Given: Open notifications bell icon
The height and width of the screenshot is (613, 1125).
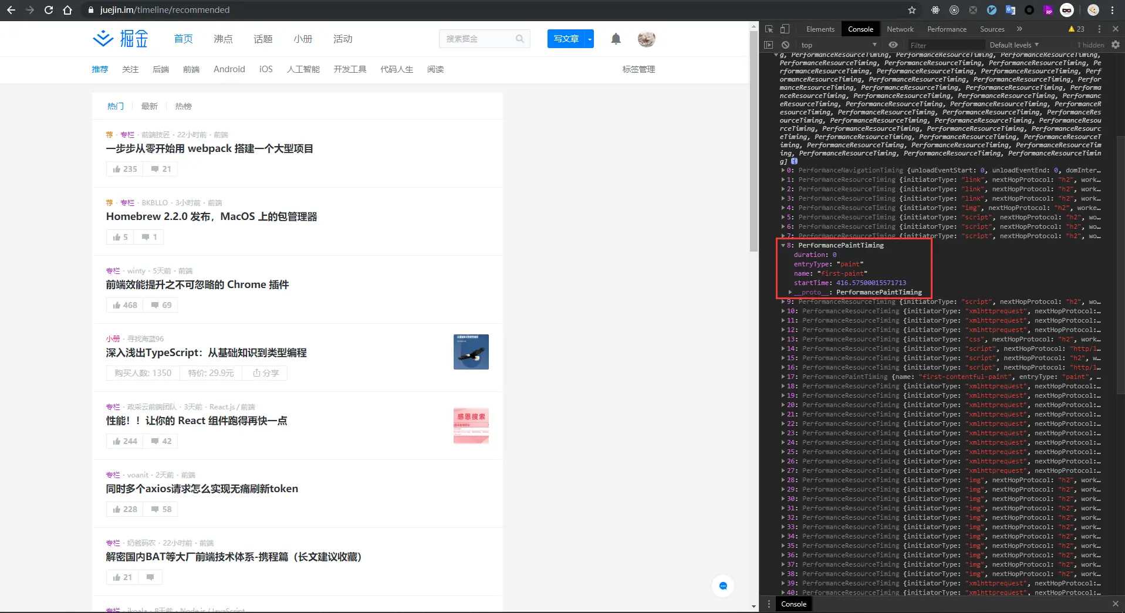Looking at the screenshot, I should click(616, 39).
